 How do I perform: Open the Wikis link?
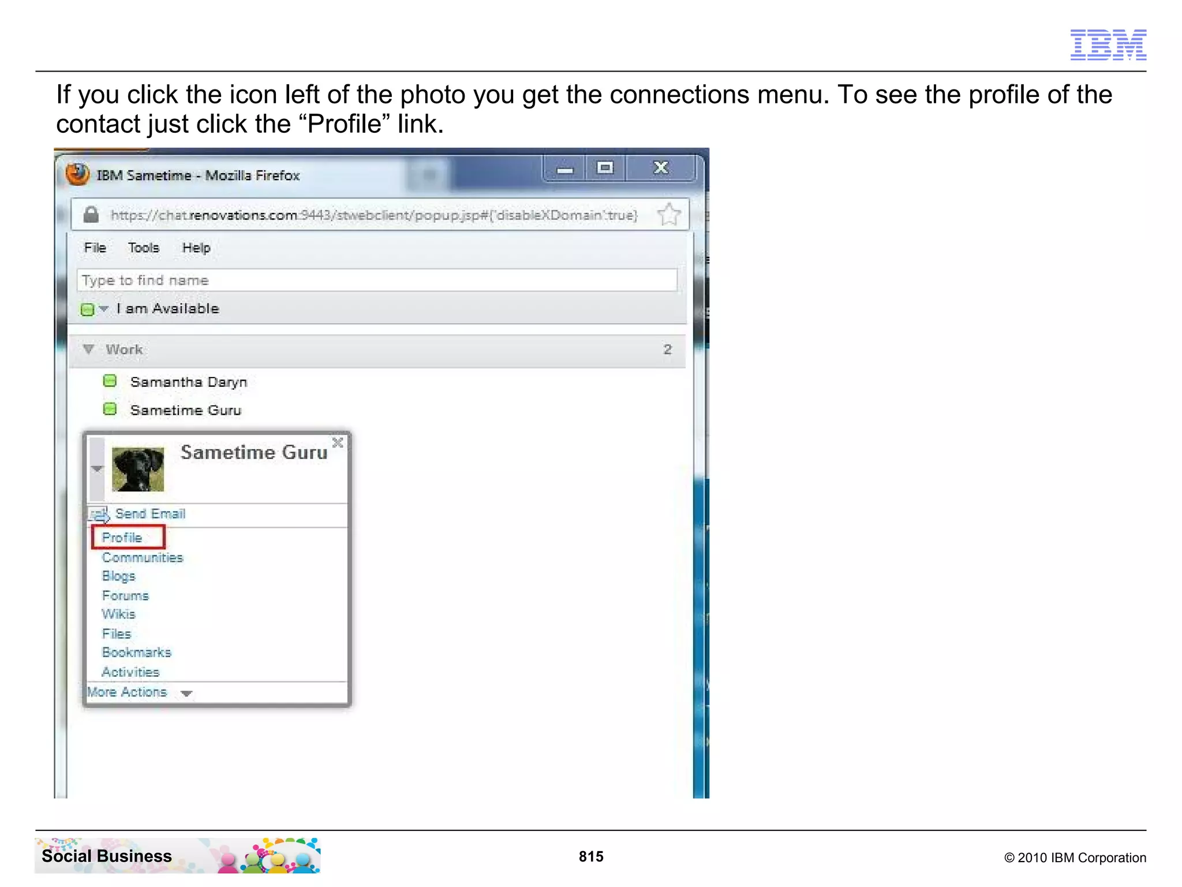(x=118, y=614)
